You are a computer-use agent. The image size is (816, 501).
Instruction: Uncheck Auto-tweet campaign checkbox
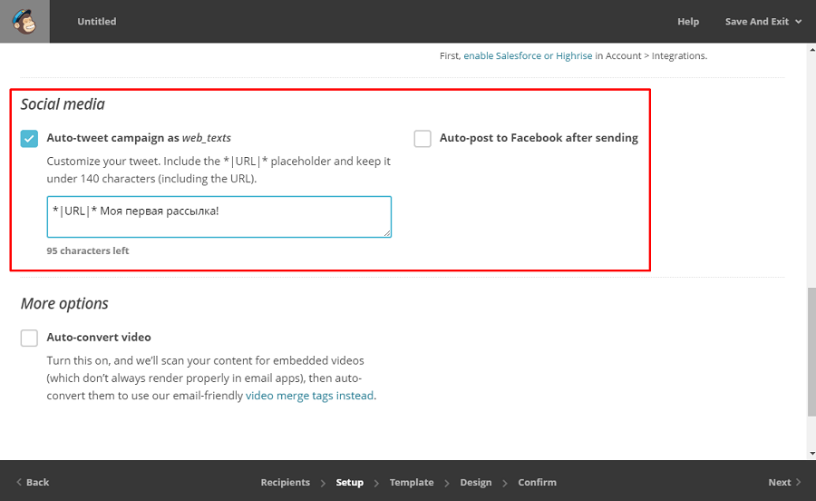[x=30, y=138]
